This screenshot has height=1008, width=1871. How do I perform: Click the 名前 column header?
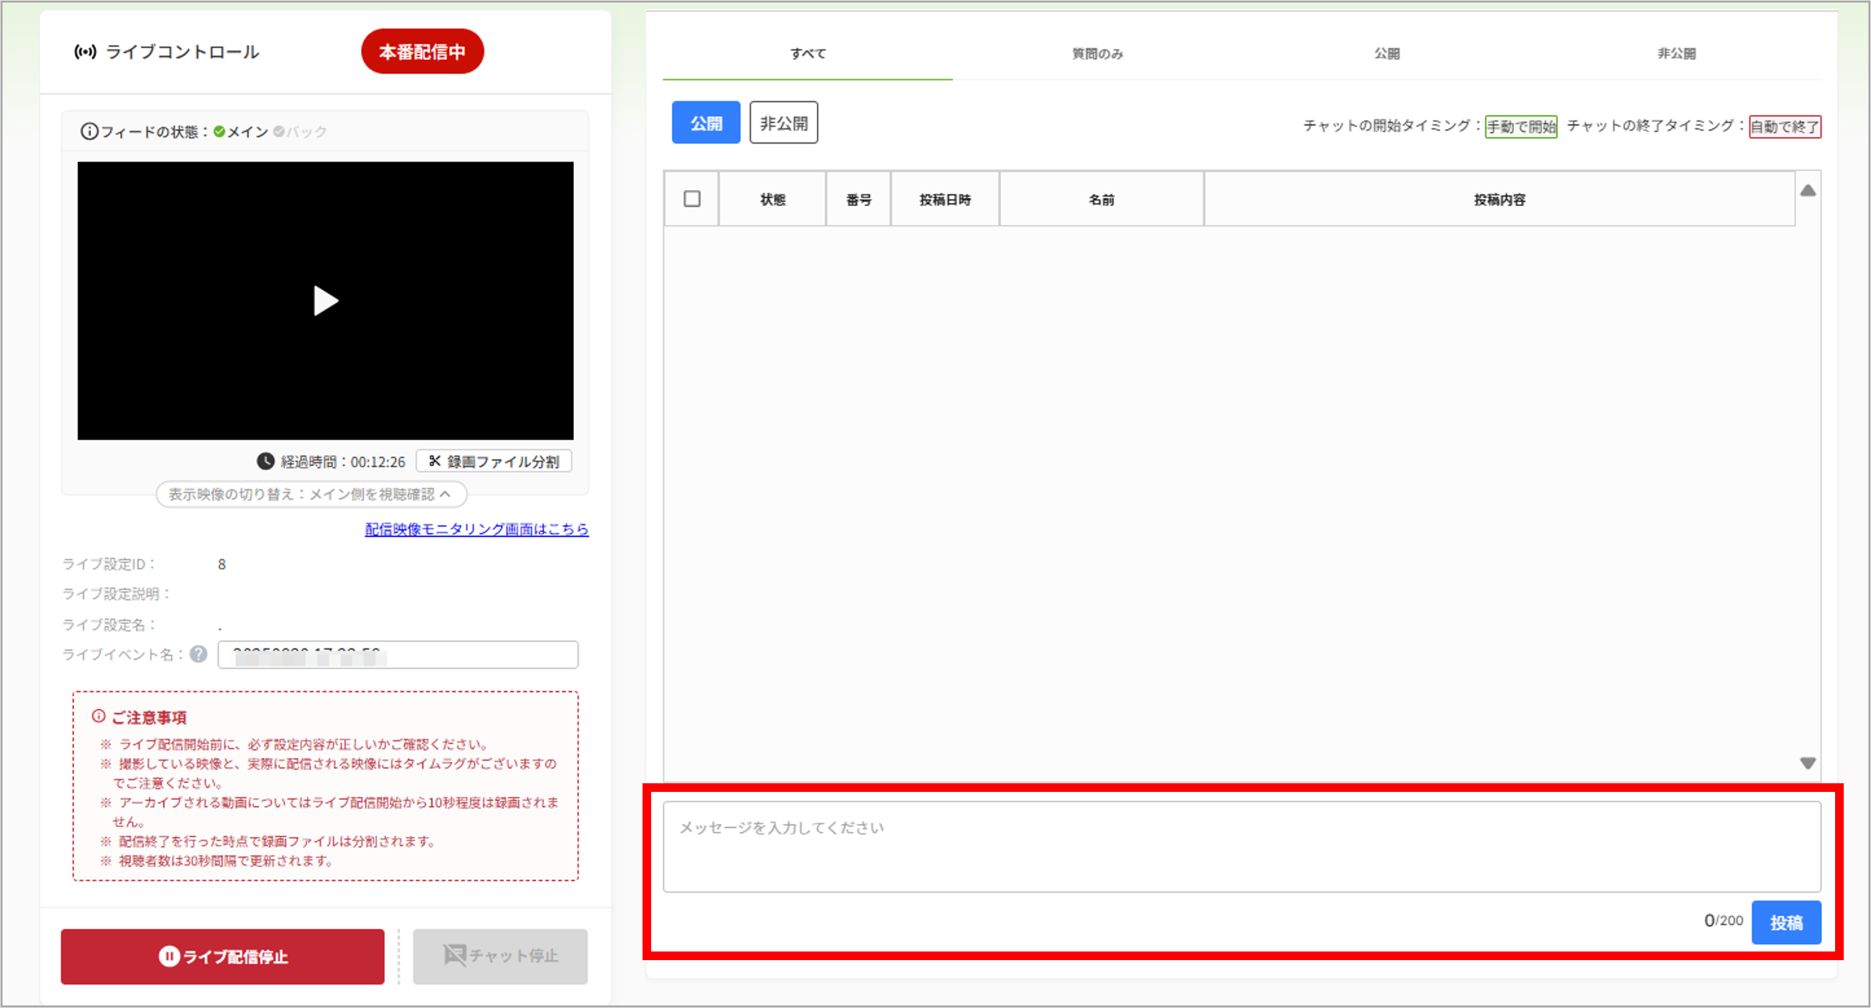point(1101,199)
